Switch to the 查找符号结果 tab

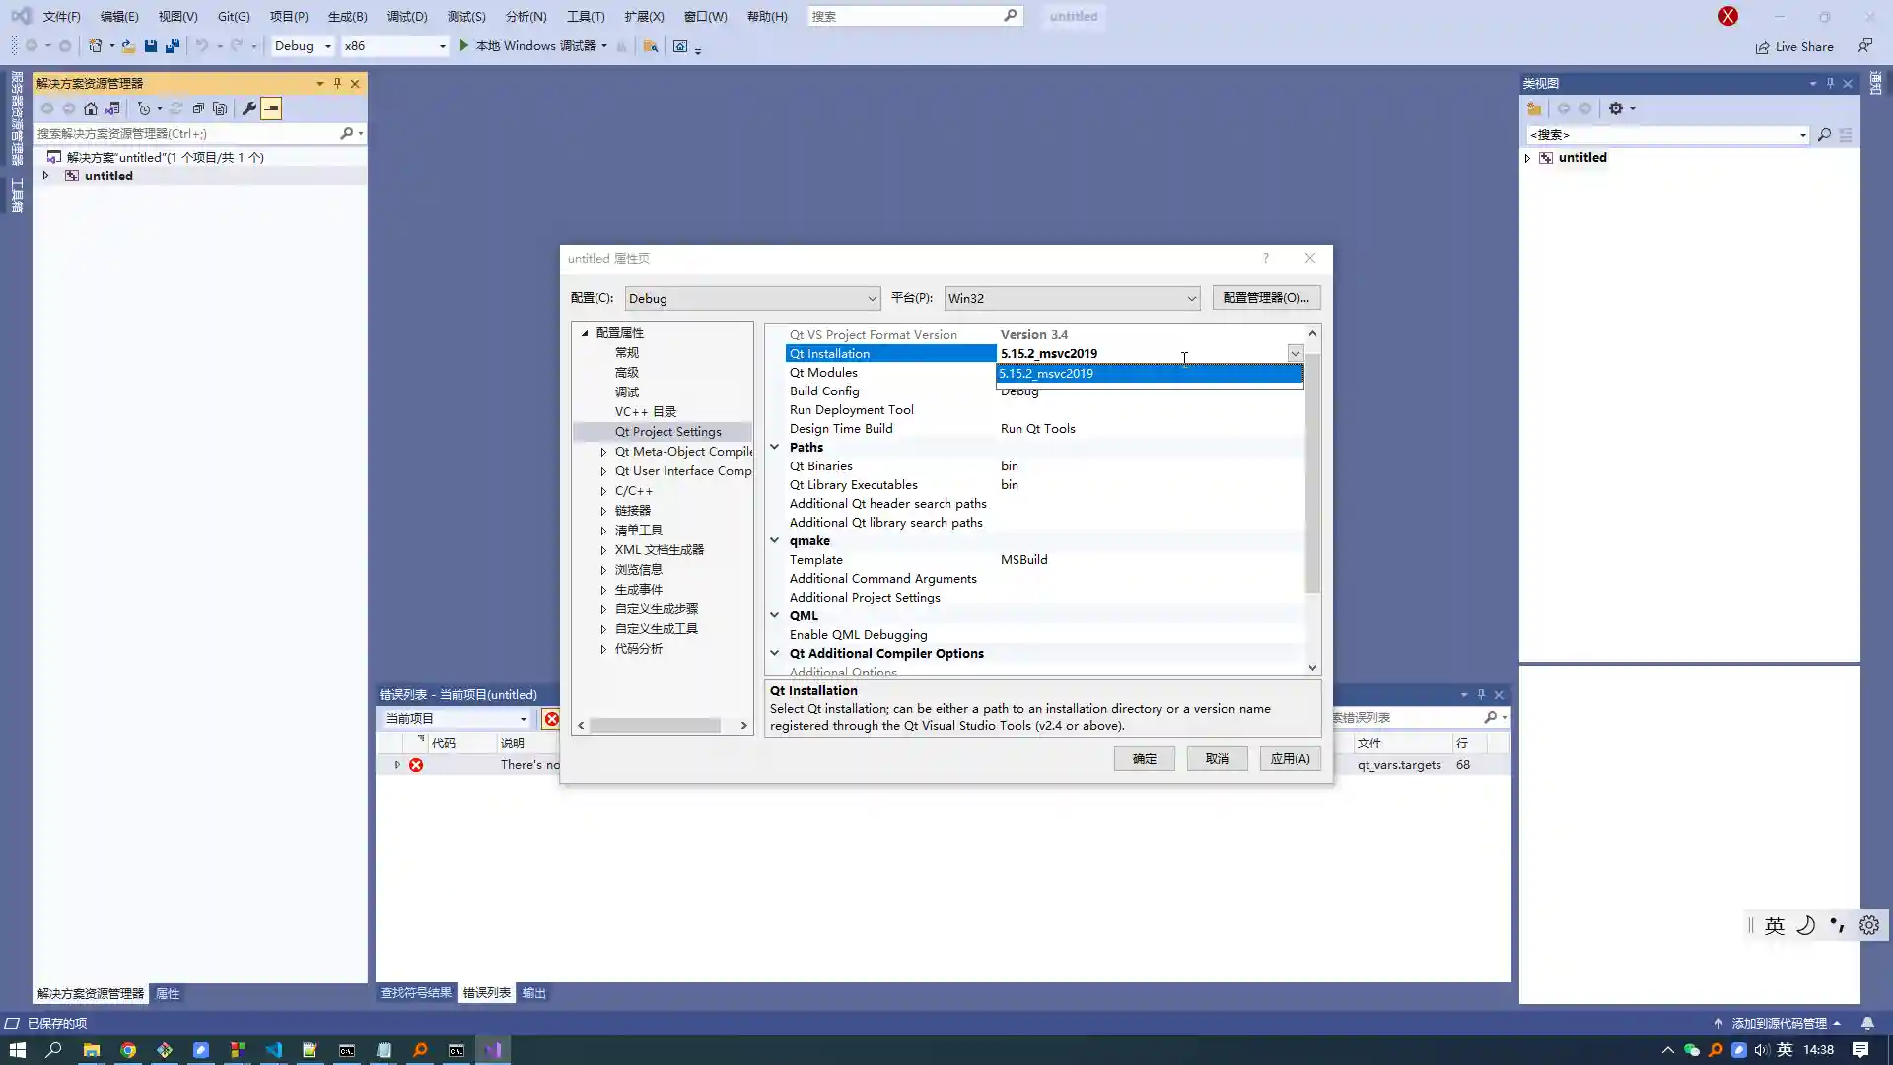(x=416, y=993)
